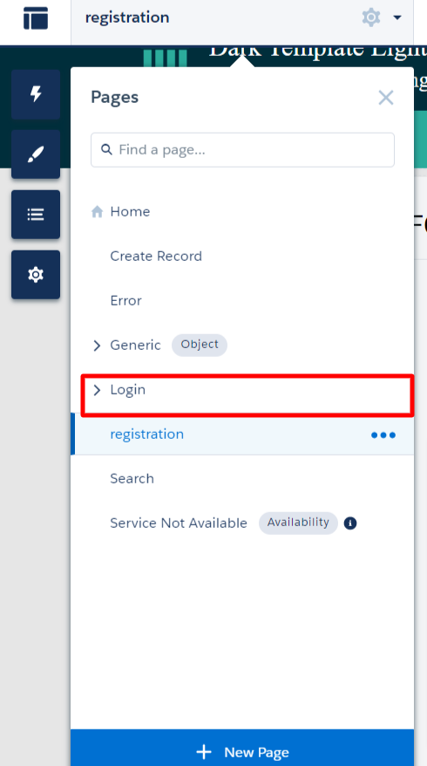Click the New Page button
Viewport: 427px width, 766px height.
[x=242, y=748]
